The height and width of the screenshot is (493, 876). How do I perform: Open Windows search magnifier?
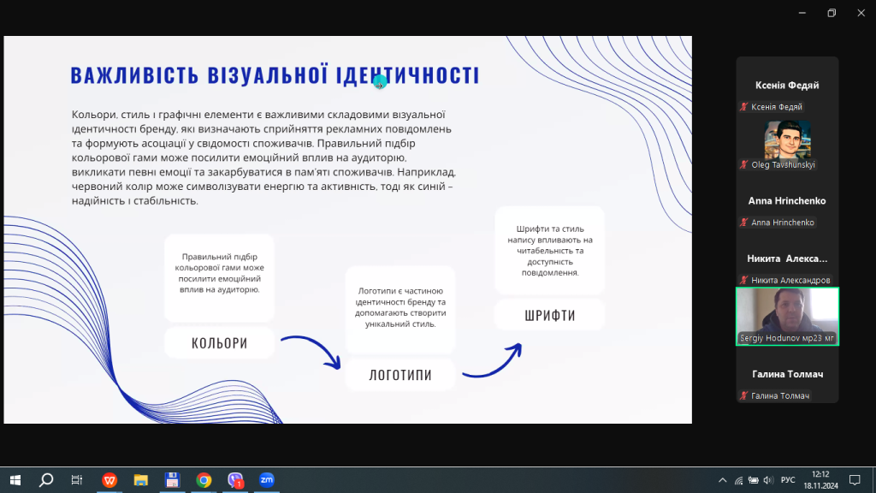pyautogui.click(x=46, y=480)
